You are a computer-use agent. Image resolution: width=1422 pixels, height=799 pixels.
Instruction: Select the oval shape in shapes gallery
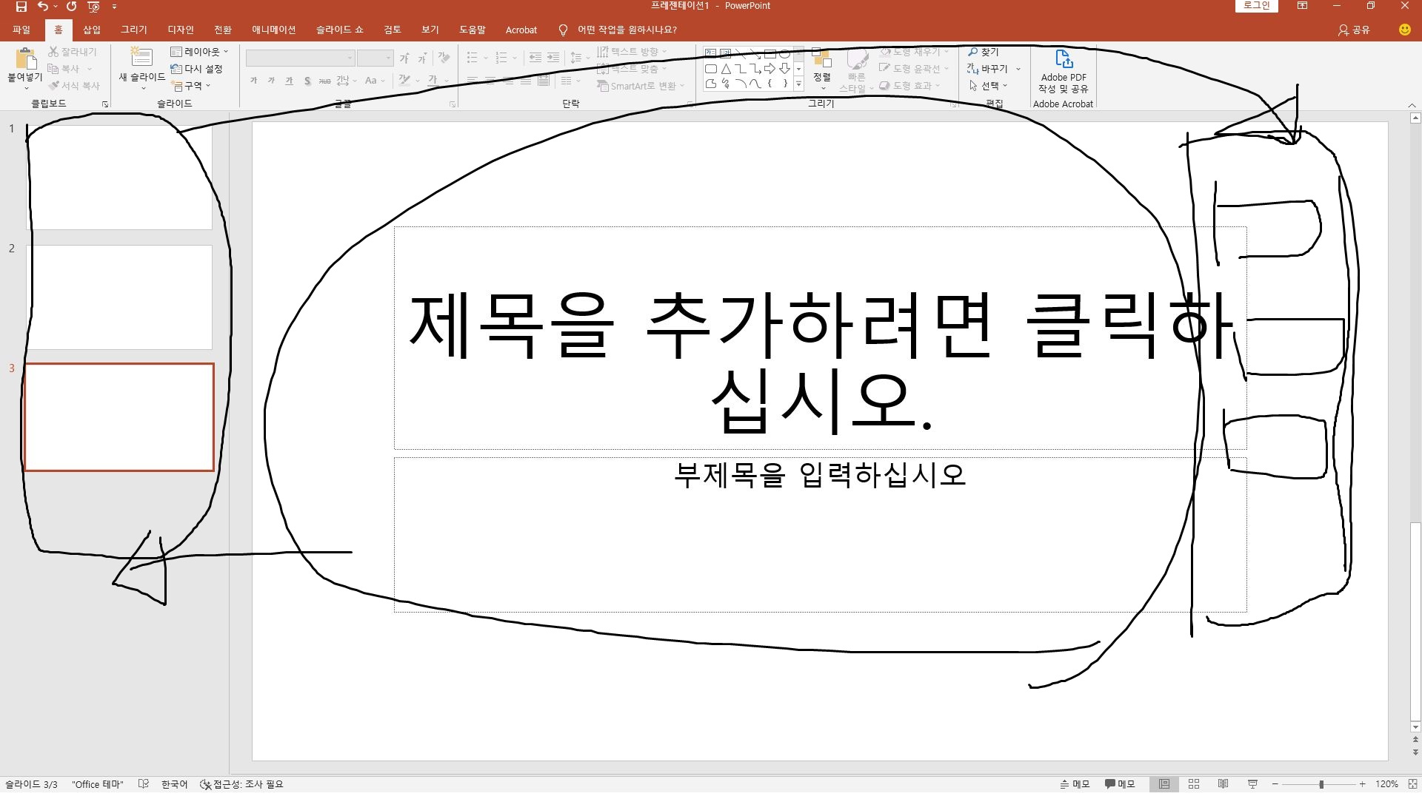(785, 53)
